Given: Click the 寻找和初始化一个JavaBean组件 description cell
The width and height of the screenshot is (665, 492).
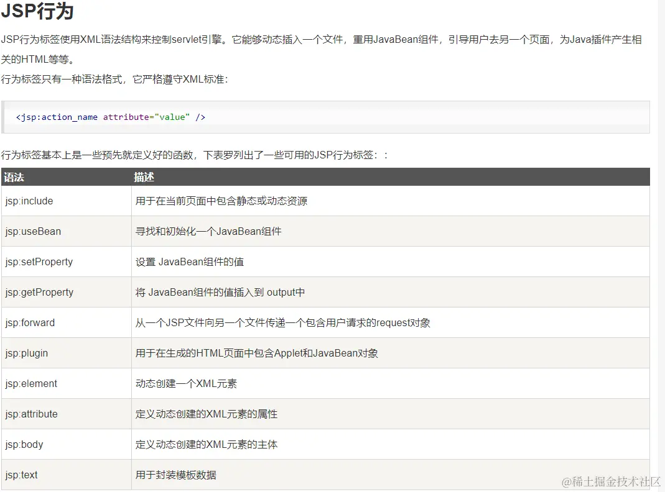Looking at the screenshot, I should 213,231.
